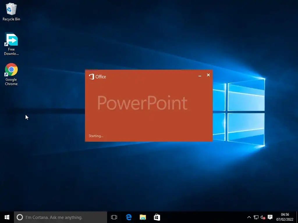
Task: Click the Cortana circle icon
Action: (19, 217)
